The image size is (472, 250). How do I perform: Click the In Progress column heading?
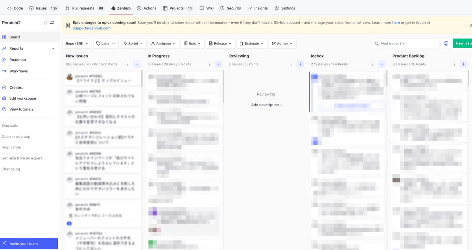[159, 56]
